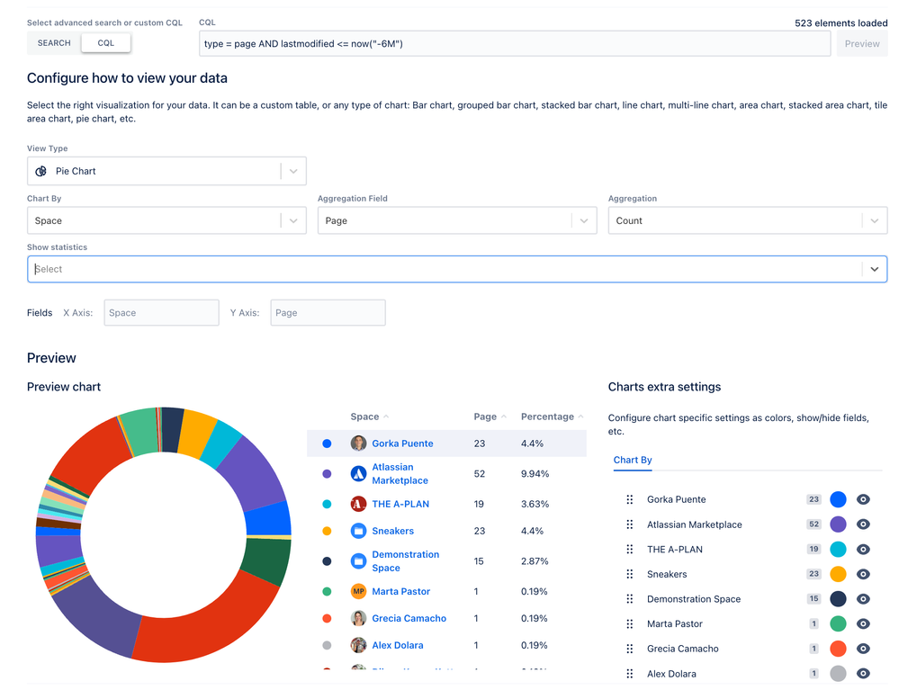Sort table by Percentage column

click(x=552, y=417)
